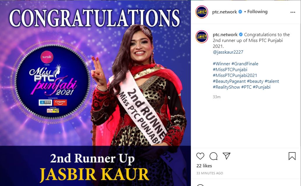This screenshot has width=301, height=186.
Task: Open ptc.network username in header
Action: pos(224,12)
